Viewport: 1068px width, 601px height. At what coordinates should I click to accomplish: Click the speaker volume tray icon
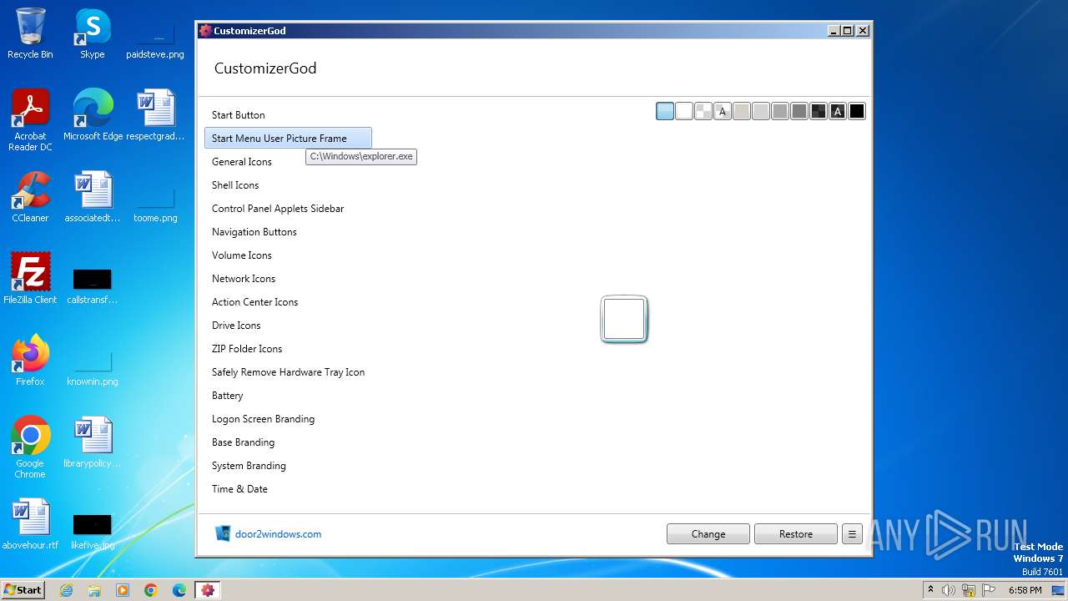coord(949,590)
